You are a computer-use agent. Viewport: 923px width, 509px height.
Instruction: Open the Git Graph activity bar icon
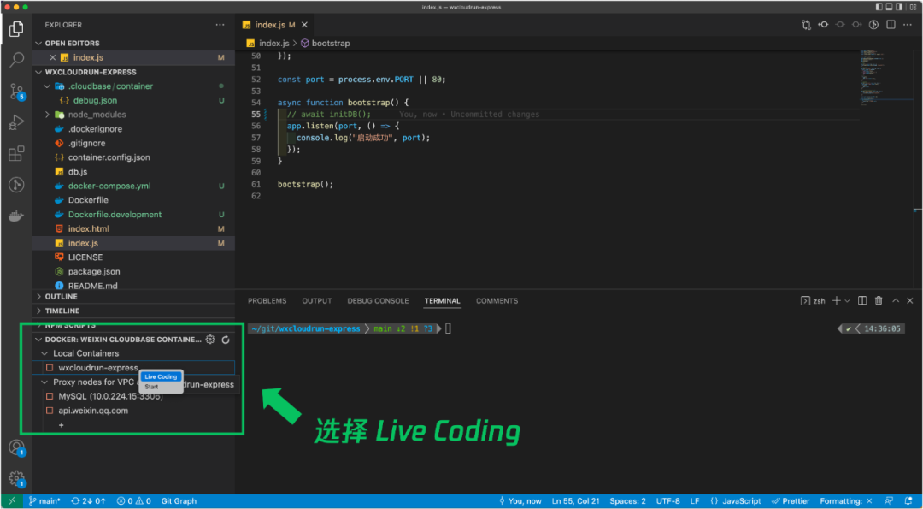coord(16,185)
